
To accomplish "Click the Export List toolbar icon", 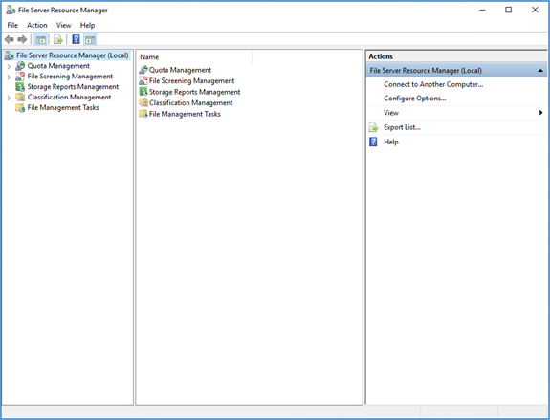I will [58, 39].
